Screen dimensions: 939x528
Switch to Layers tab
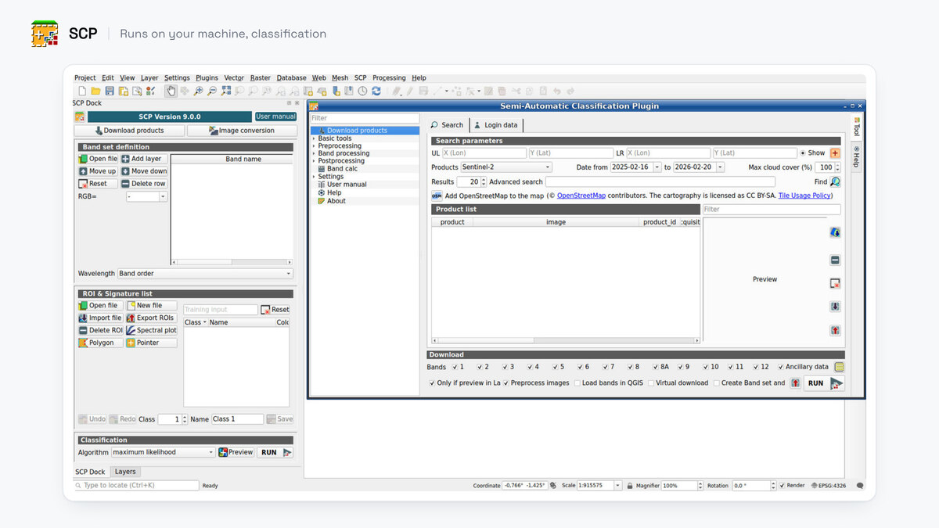125,472
